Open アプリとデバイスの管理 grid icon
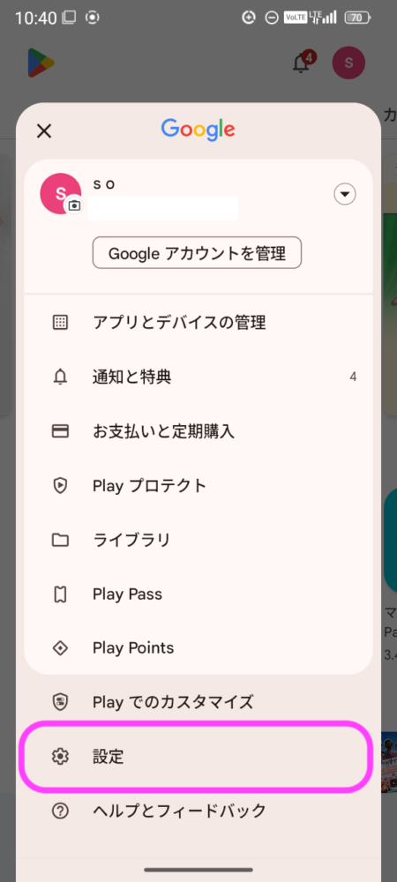Screen dimensions: 397x882 [x=60, y=322]
